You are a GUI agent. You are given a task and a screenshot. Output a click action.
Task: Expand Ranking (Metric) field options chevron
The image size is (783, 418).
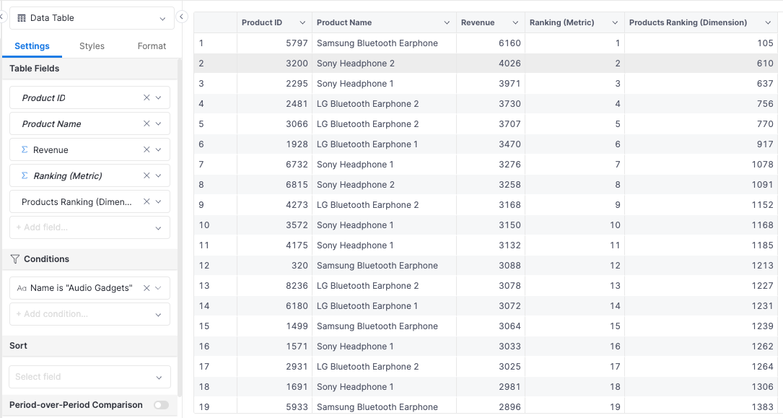point(158,175)
